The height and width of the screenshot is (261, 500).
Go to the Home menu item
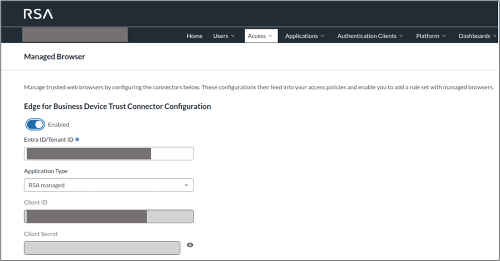(194, 36)
